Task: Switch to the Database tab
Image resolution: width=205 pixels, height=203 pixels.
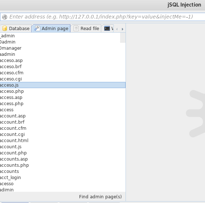Action: pos(16,28)
